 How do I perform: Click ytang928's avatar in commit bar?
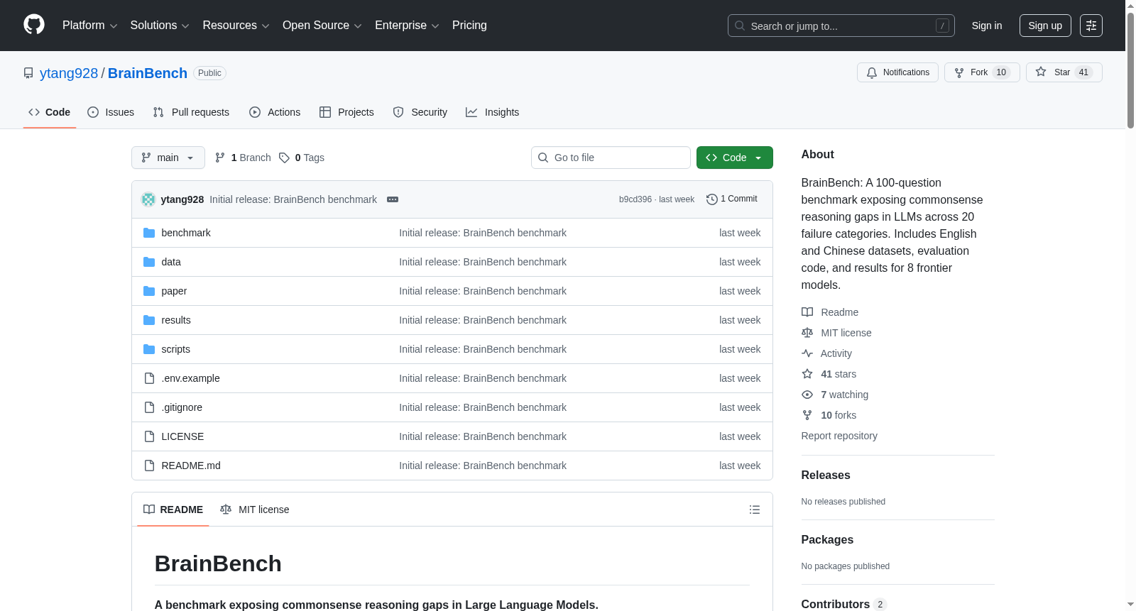pyautogui.click(x=148, y=199)
